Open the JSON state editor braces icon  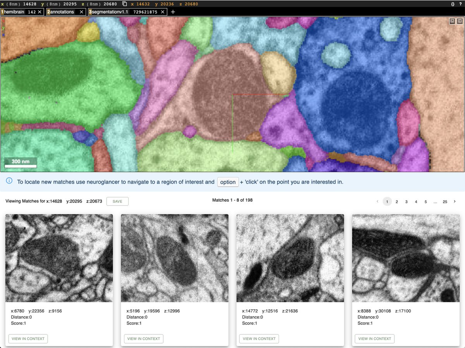453,4
